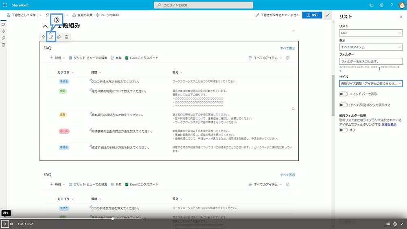The image size is (407, 229).
Task: Click 結婚する時の手続き方法を教えてください item
Action: point(120,148)
